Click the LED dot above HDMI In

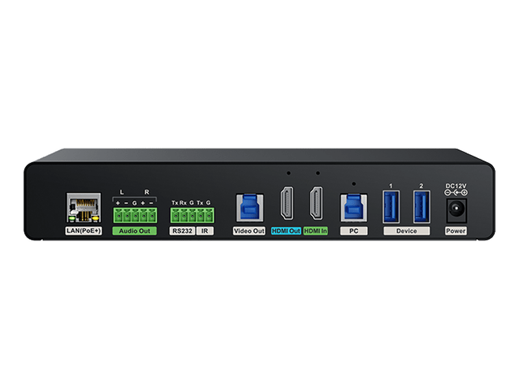[x=318, y=173]
